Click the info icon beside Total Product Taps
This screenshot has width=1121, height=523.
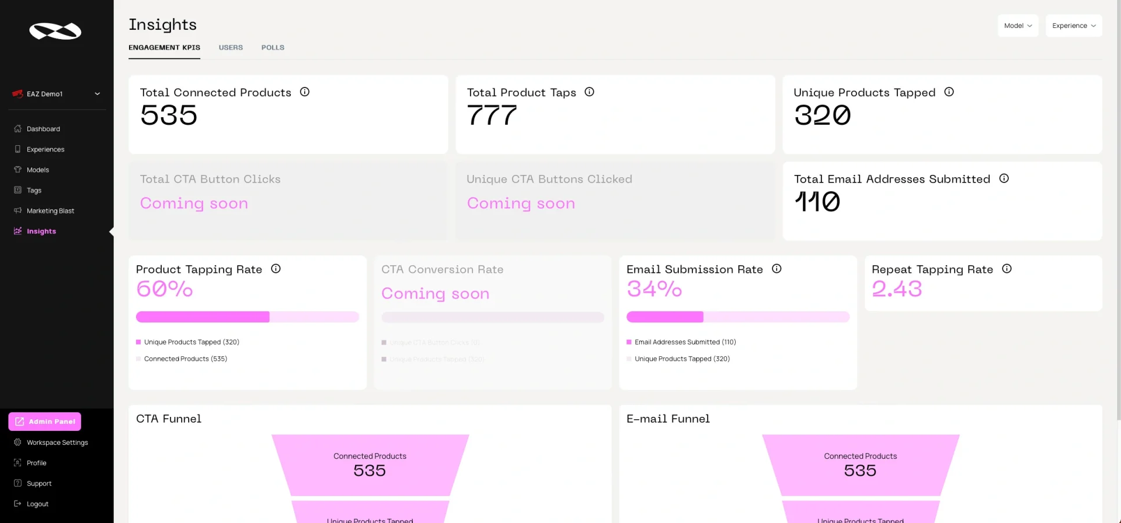click(590, 92)
